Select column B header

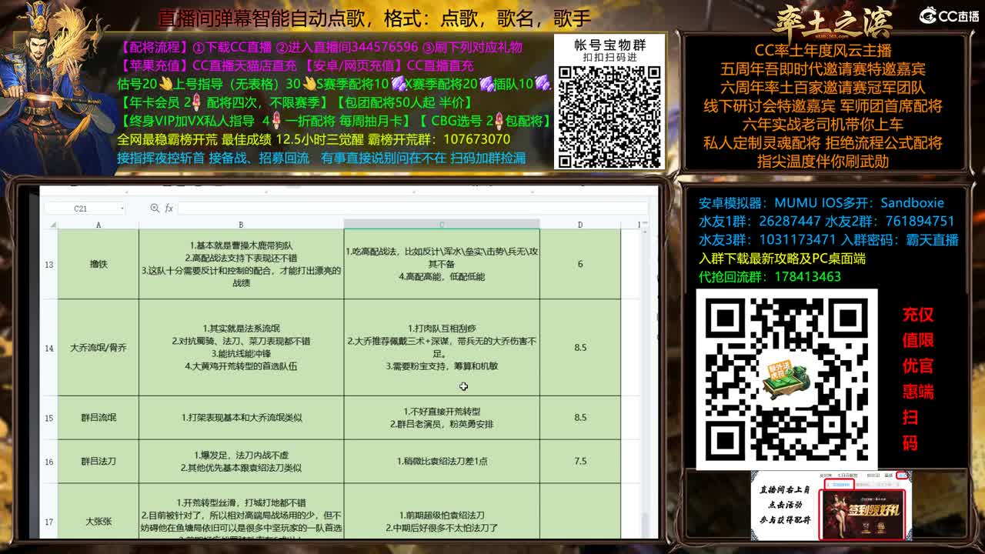click(x=241, y=225)
